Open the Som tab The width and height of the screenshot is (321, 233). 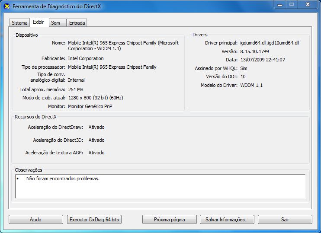(x=55, y=23)
